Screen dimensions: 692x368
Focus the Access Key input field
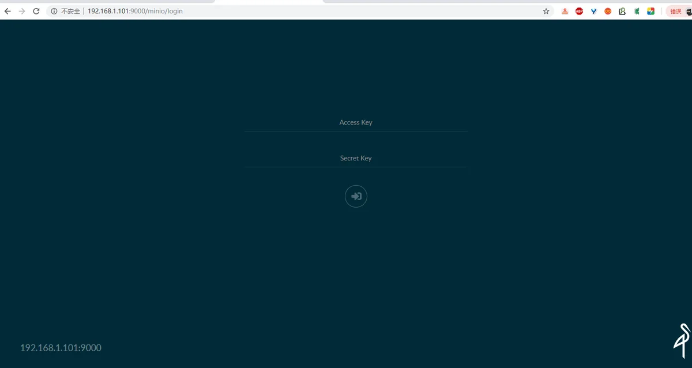(x=356, y=122)
